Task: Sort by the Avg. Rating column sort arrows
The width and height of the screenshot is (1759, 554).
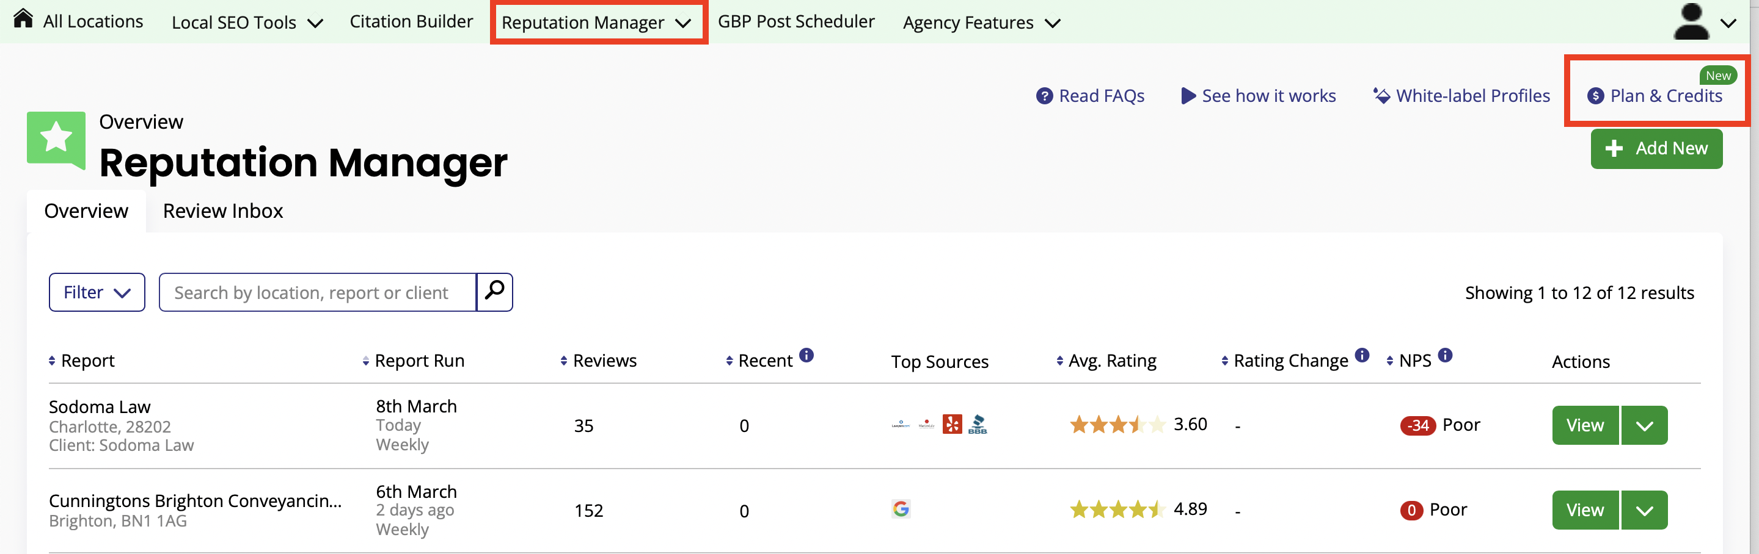Action: (1059, 361)
